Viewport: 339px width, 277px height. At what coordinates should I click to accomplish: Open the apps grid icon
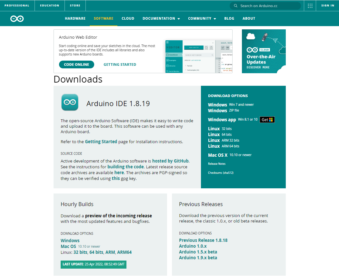pyautogui.click(x=310, y=5)
